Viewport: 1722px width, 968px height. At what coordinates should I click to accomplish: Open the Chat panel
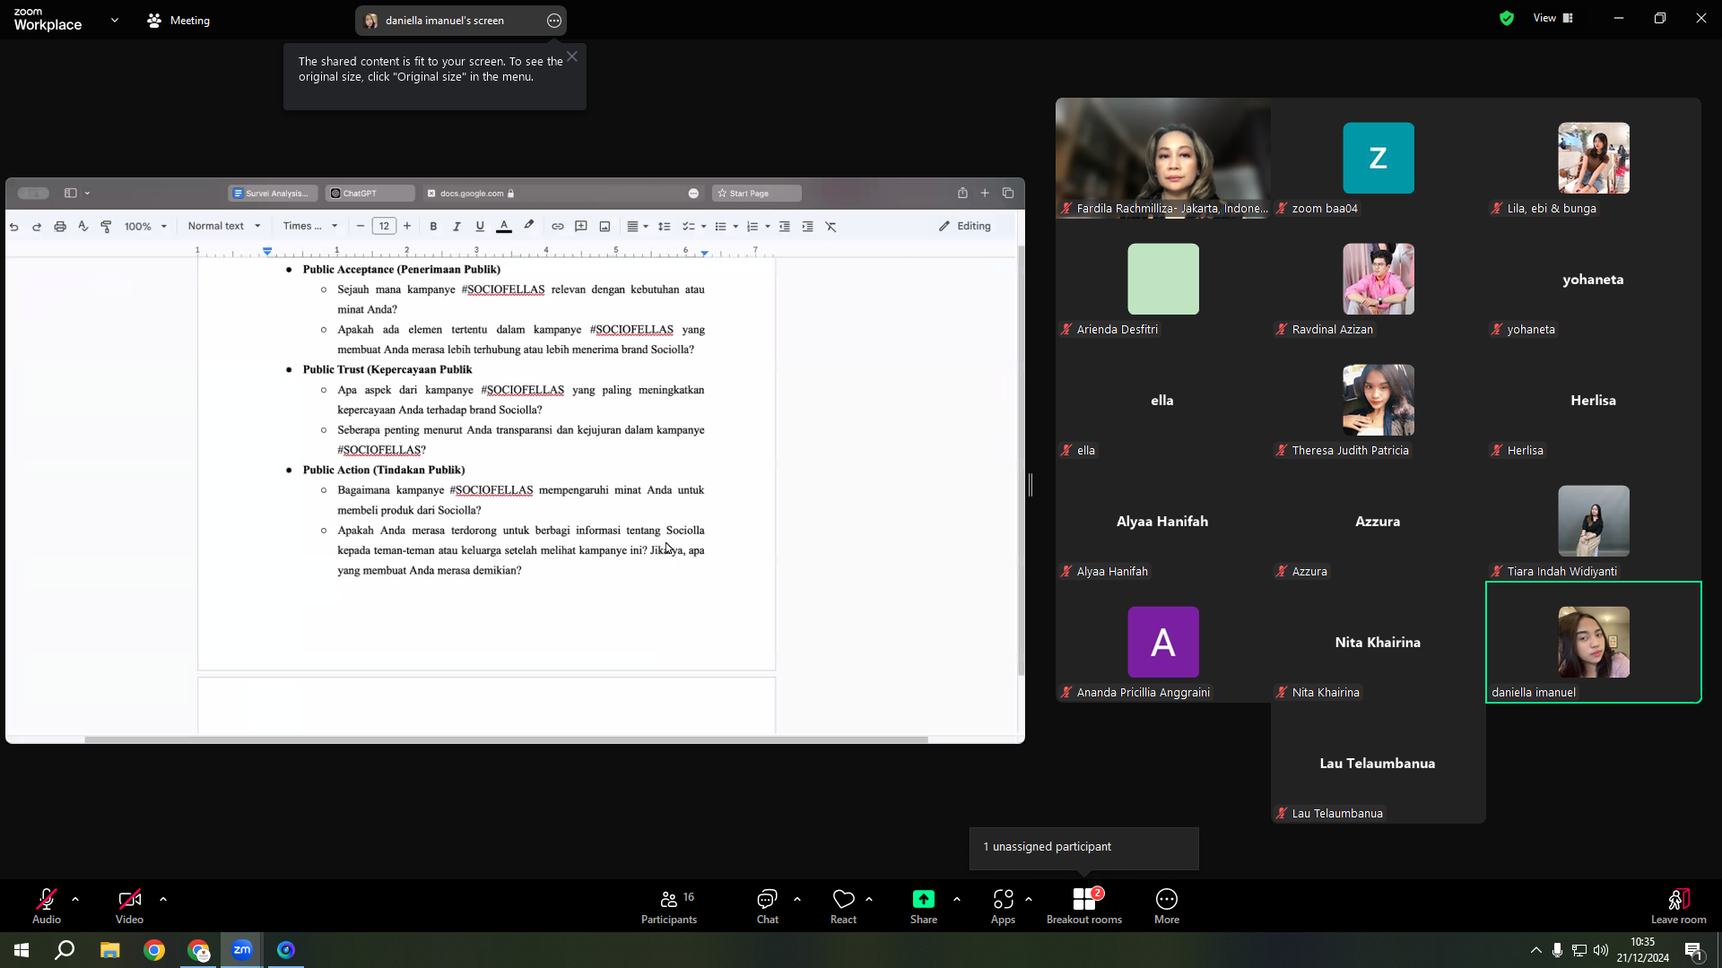coord(768,905)
